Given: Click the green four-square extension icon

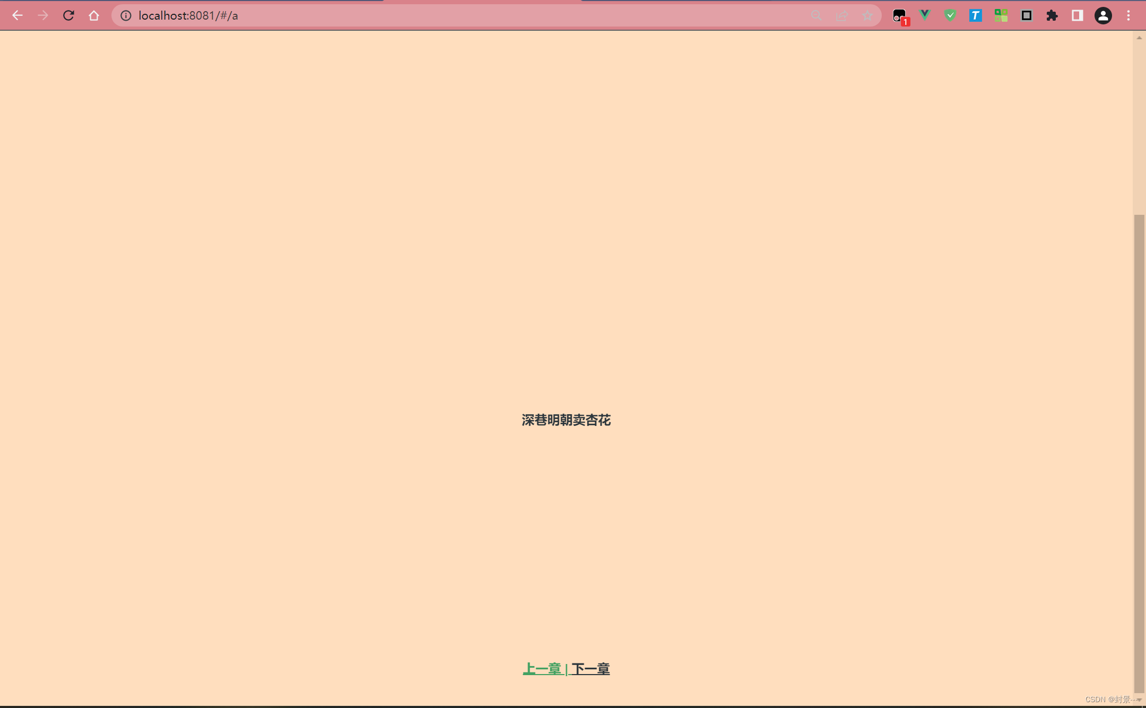Looking at the screenshot, I should [x=1001, y=15].
